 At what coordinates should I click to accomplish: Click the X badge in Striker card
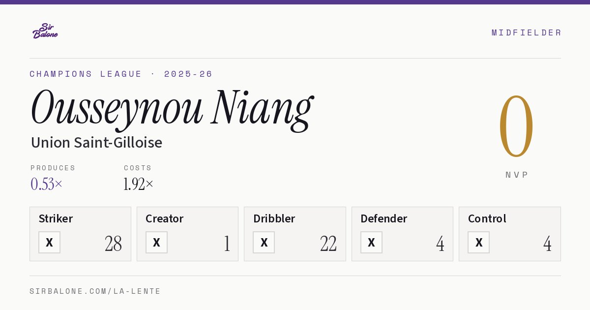[49, 243]
